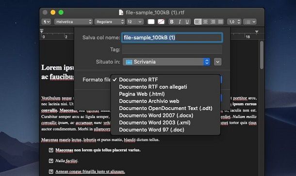This screenshot has height=176, width=296.
Task: Minimize the window with yellow button
Action: [x=53, y=13]
